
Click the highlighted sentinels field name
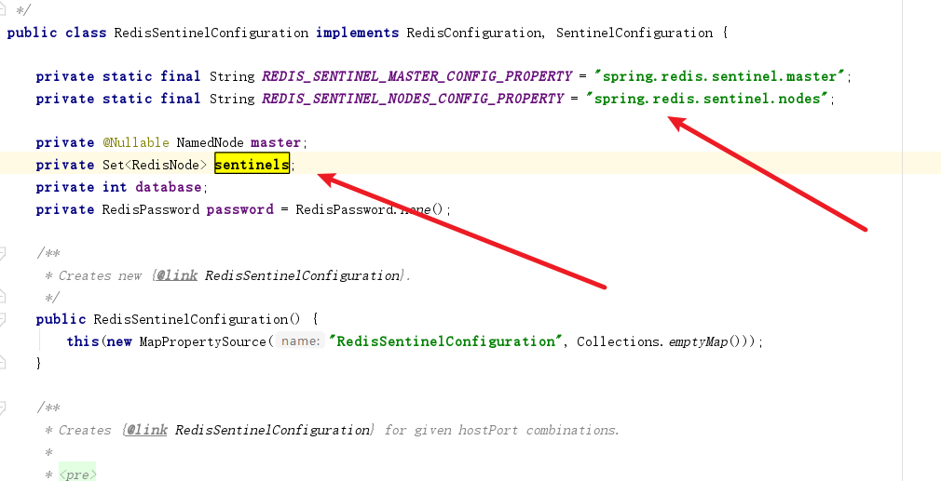(252, 164)
